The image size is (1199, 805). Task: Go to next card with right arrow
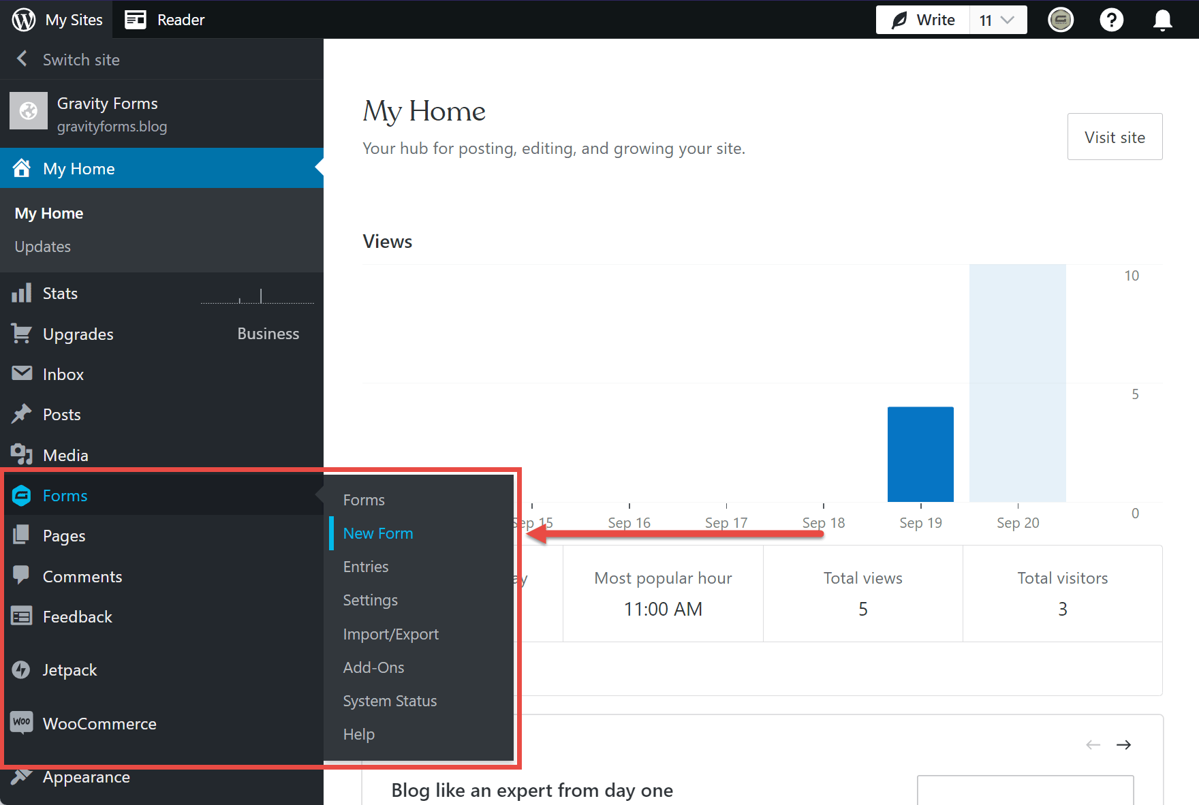pos(1124,744)
